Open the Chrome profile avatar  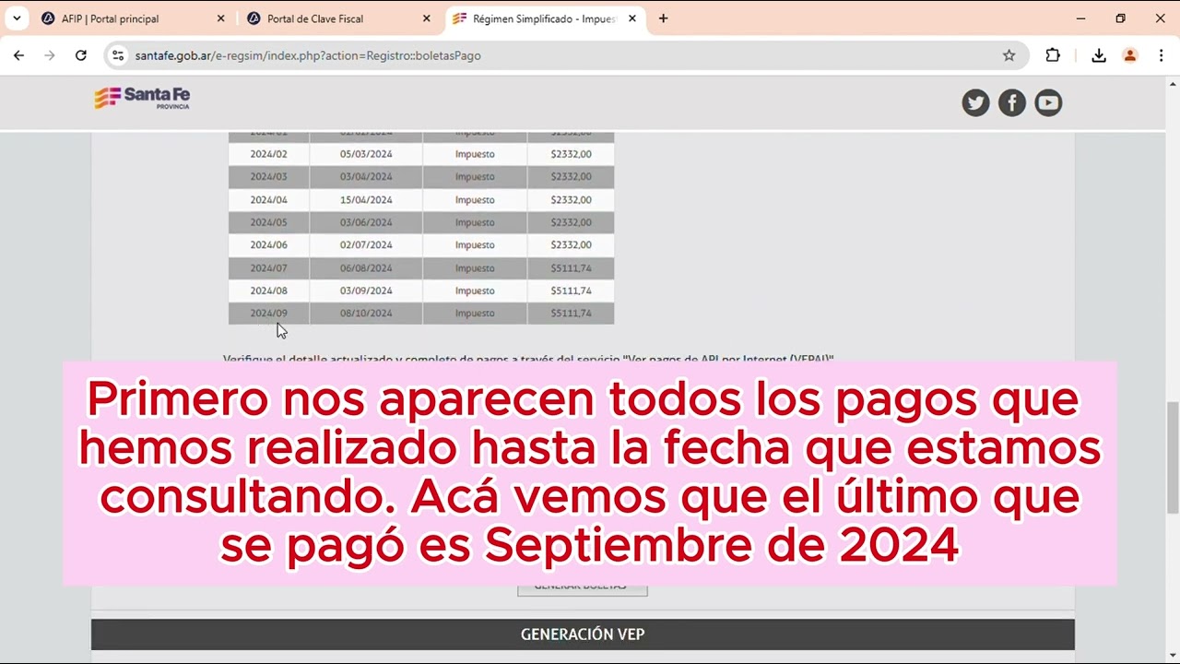(x=1130, y=55)
